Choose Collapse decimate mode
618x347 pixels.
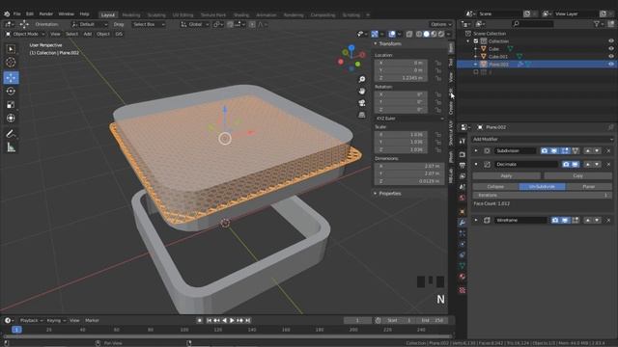coord(495,187)
